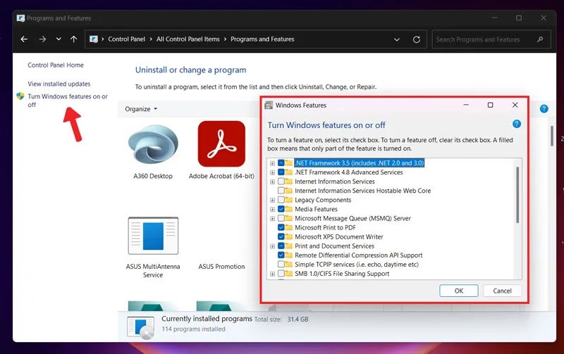The image size is (564, 354).
Task: Open the recent locations chevron
Action: pos(59,39)
